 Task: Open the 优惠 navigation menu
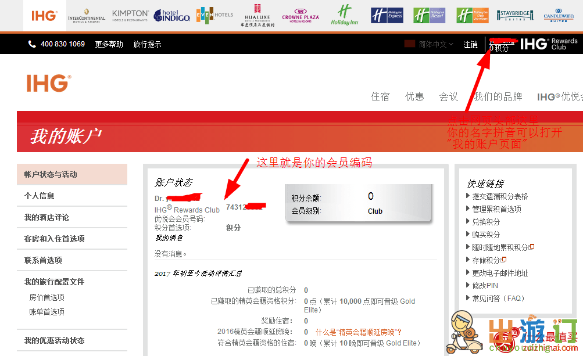[414, 96]
